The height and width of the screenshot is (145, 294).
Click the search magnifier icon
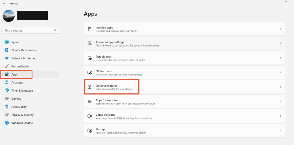pyautogui.click(x=55, y=30)
